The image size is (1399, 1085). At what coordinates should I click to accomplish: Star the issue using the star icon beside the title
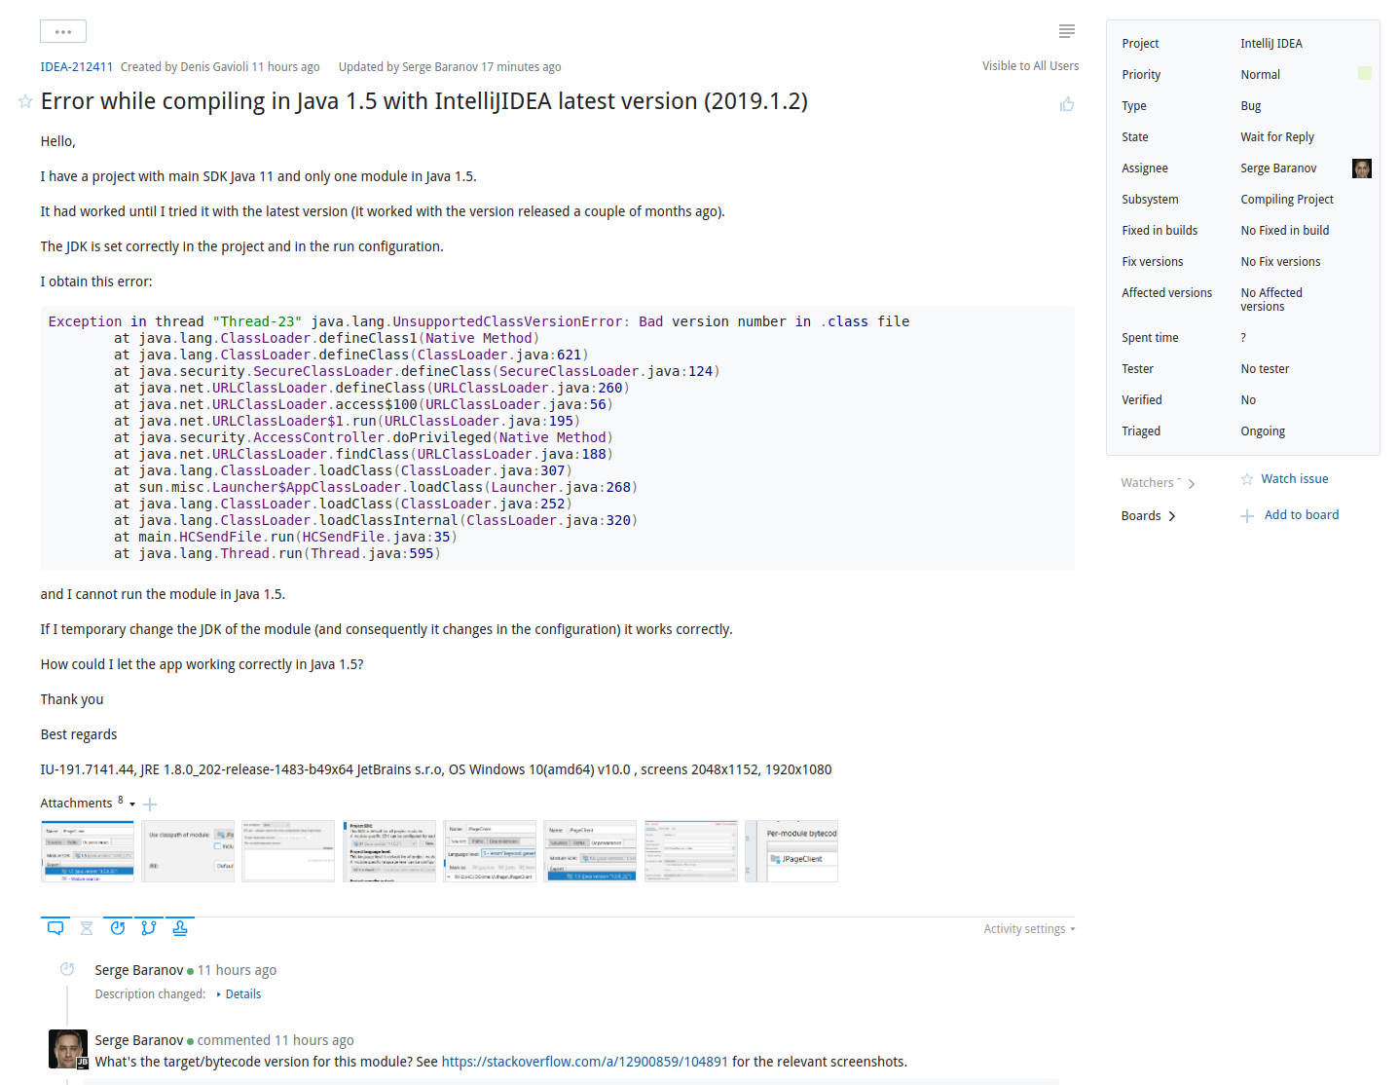click(25, 101)
